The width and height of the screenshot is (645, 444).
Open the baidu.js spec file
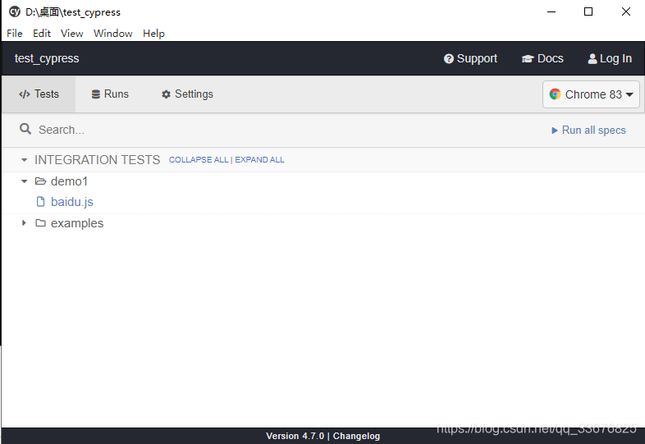click(x=72, y=202)
